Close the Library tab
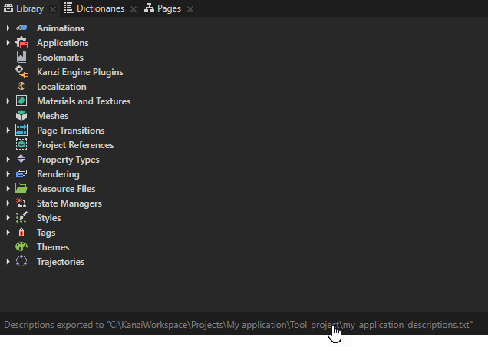Image resolution: width=488 pixels, height=347 pixels. [53, 9]
